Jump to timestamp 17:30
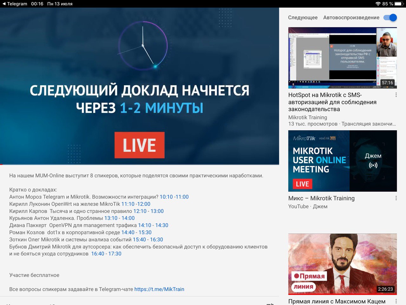The width and height of the screenshot is (406, 305). pos(115,254)
